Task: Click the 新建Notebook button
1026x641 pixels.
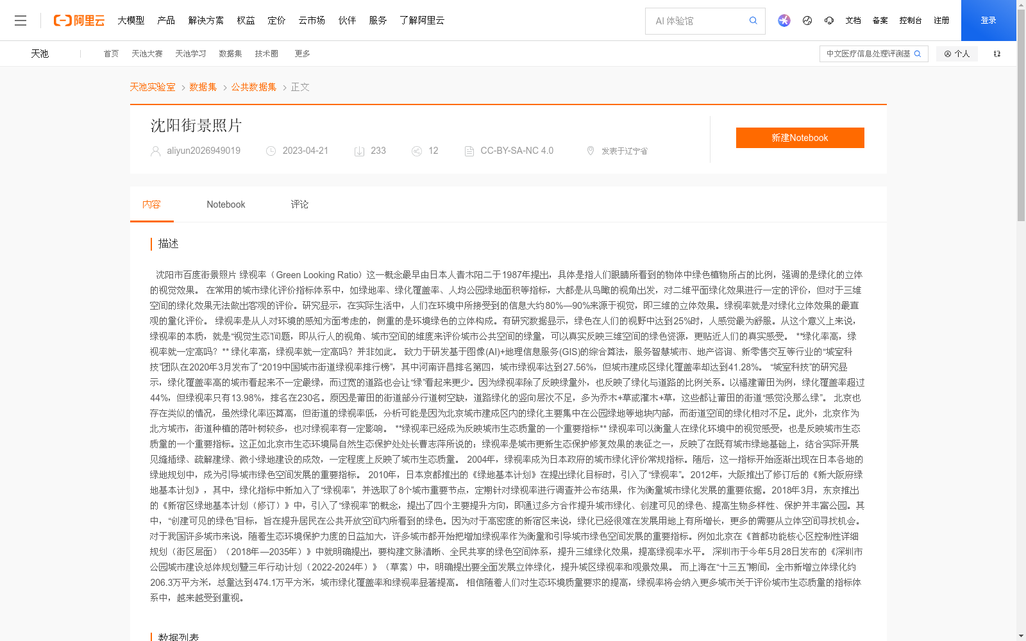Action: coord(800,138)
